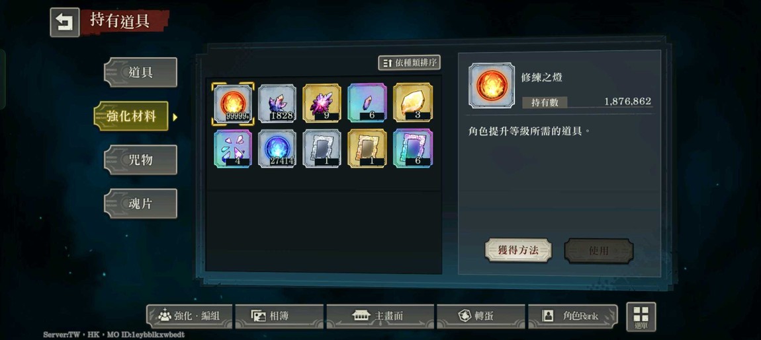Image resolution: width=761 pixels, height=340 pixels.
Task: Open the grid 選單 menu button
Action: (x=641, y=317)
